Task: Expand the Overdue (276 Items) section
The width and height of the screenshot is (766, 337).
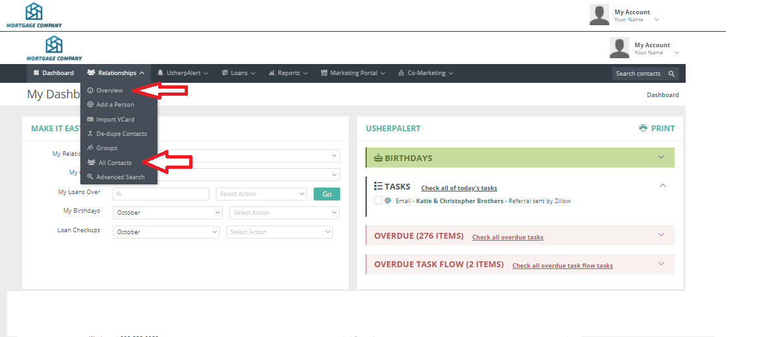Action: [661, 235]
